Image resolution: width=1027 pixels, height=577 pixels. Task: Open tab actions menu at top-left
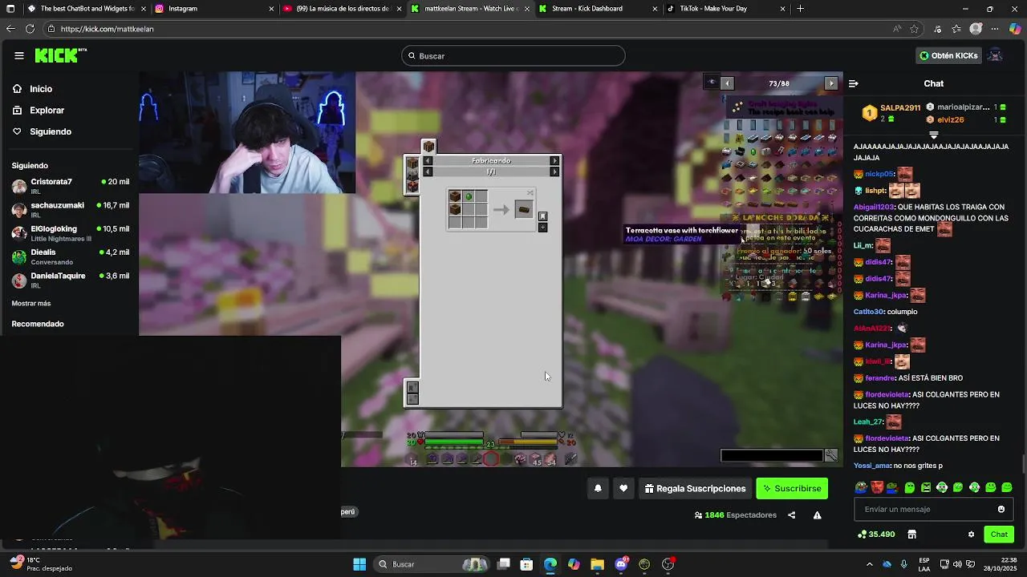[x=10, y=9]
